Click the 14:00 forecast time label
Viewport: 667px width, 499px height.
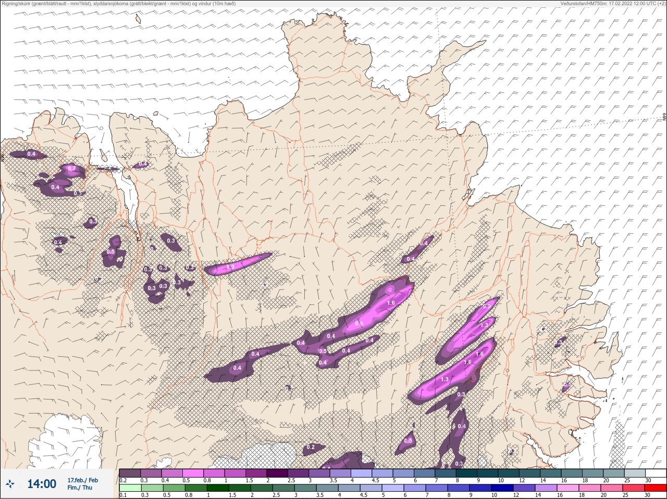tap(42, 484)
